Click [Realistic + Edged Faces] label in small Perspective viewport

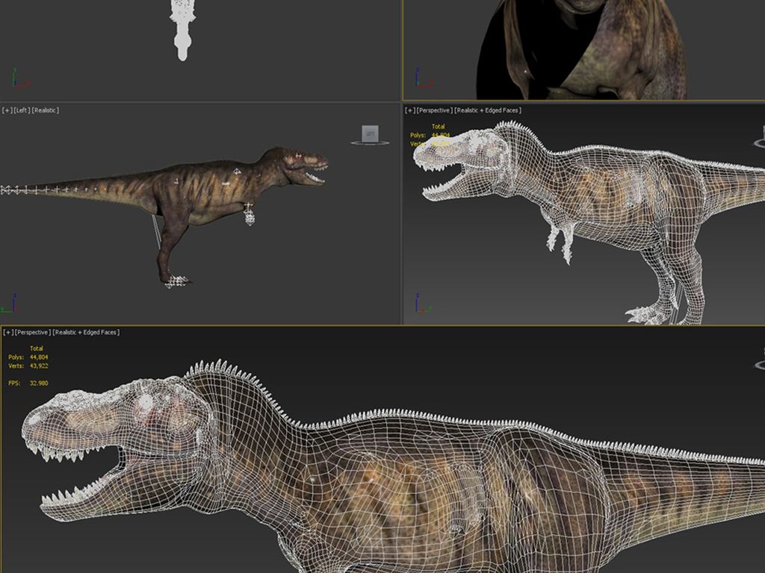tap(488, 110)
